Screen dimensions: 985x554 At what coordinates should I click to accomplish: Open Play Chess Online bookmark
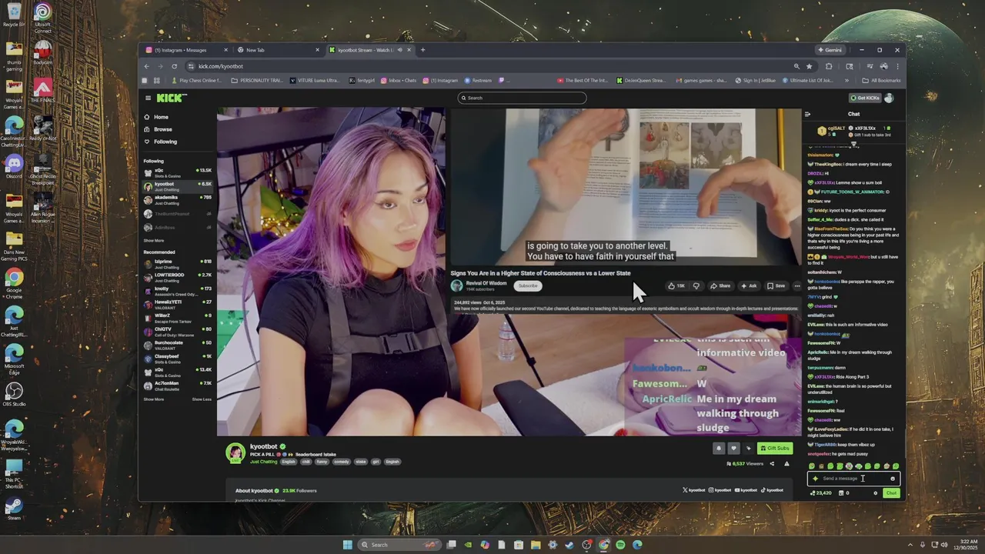(x=197, y=80)
